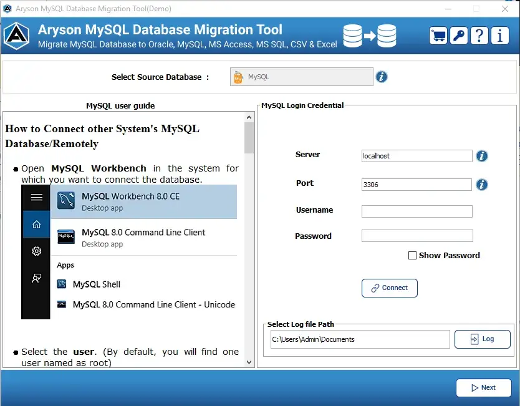Click the hamburger menu icon in guide image
The image size is (520, 406).
pyautogui.click(x=37, y=197)
